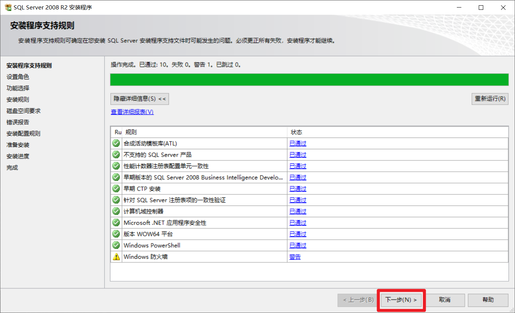Image resolution: width=515 pixels, height=313 pixels.
Task: Click the 状态 column header
Action: 397,132
